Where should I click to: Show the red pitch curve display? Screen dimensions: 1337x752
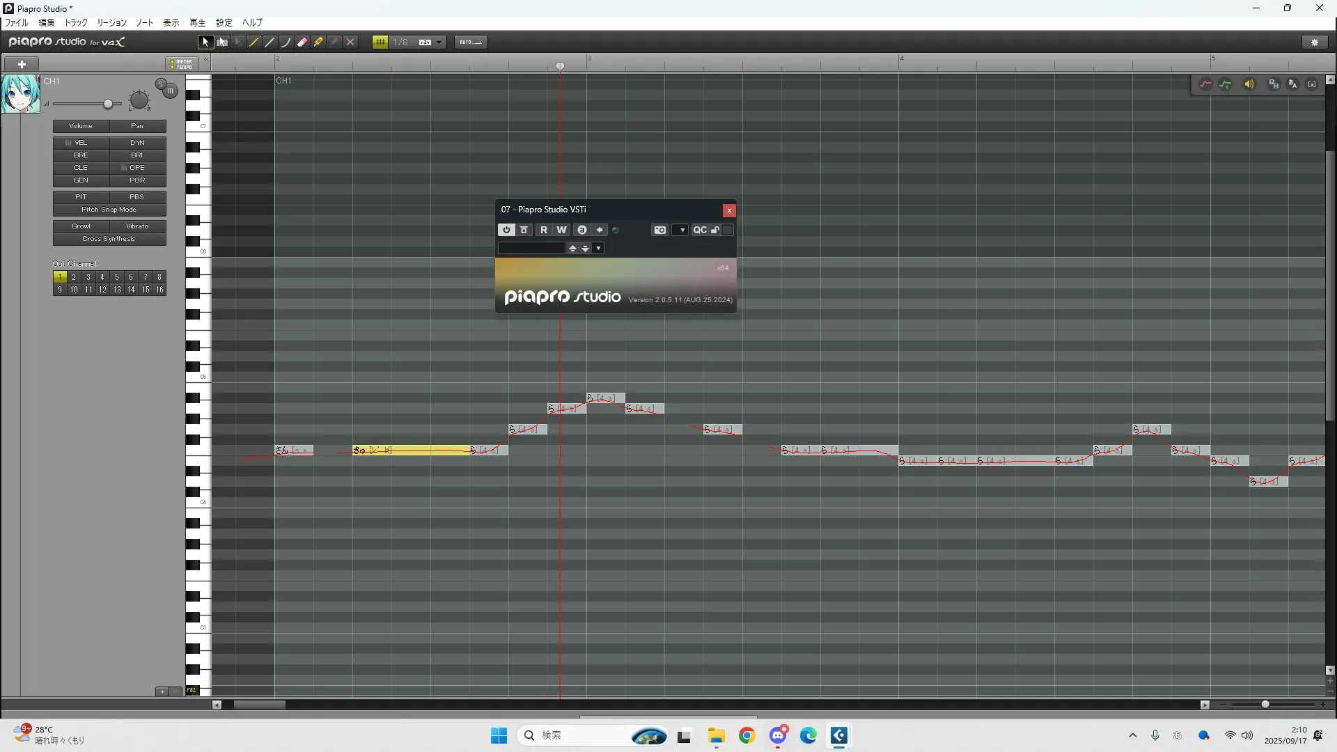tap(1205, 84)
